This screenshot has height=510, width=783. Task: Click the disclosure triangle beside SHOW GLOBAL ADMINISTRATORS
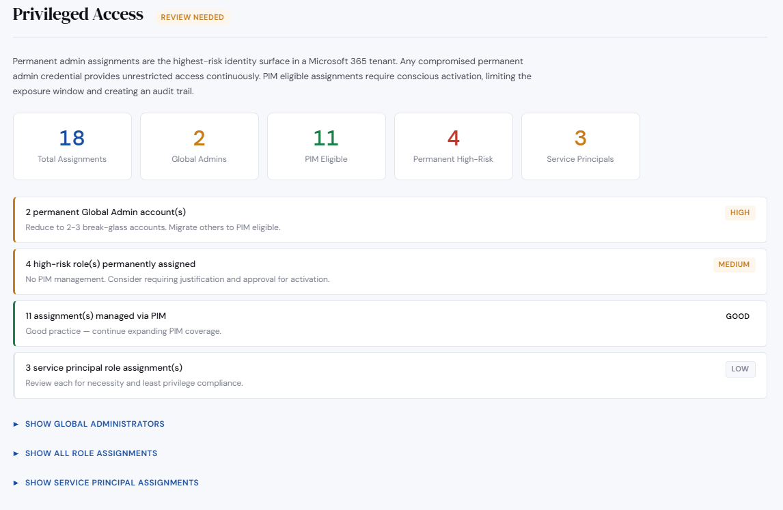click(16, 424)
